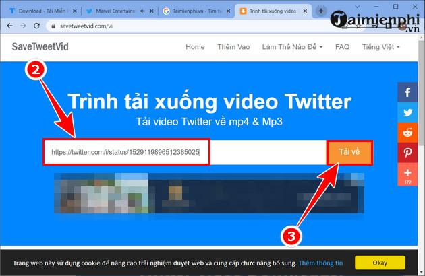Open the FAQ menu item
The width and height of the screenshot is (425, 276).
pyautogui.click(x=342, y=47)
